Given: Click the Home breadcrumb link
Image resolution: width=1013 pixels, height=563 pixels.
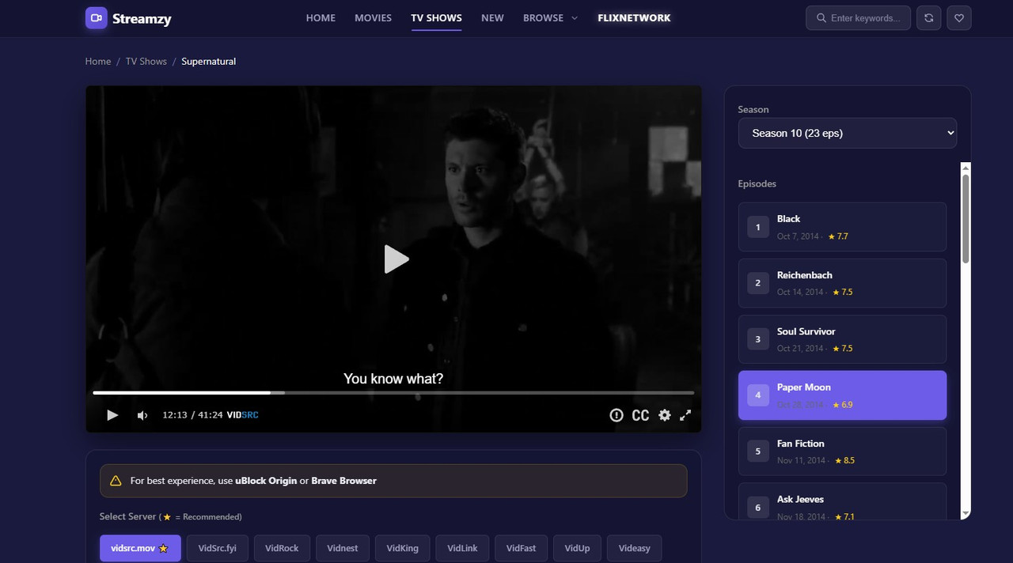Looking at the screenshot, I should pos(98,61).
